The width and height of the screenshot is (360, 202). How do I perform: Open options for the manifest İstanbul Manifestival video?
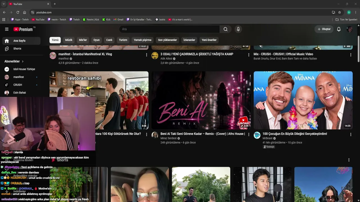pyautogui.click(x=147, y=55)
